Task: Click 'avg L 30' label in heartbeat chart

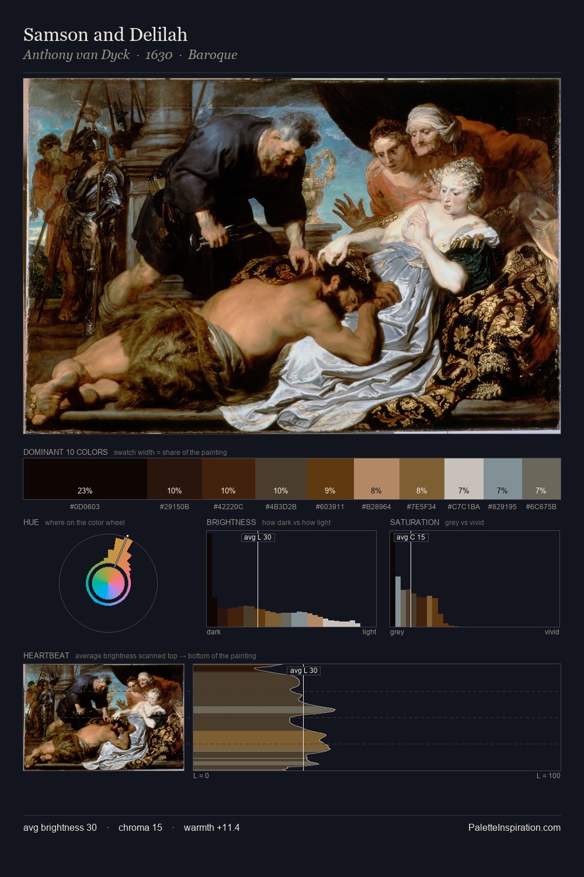Action: [304, 671]
